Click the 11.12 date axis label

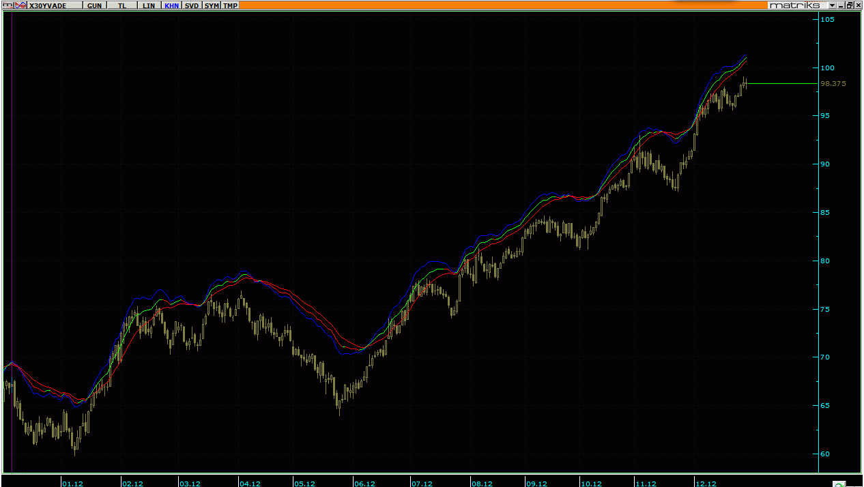pyautogui.click(x=646, y=484)
